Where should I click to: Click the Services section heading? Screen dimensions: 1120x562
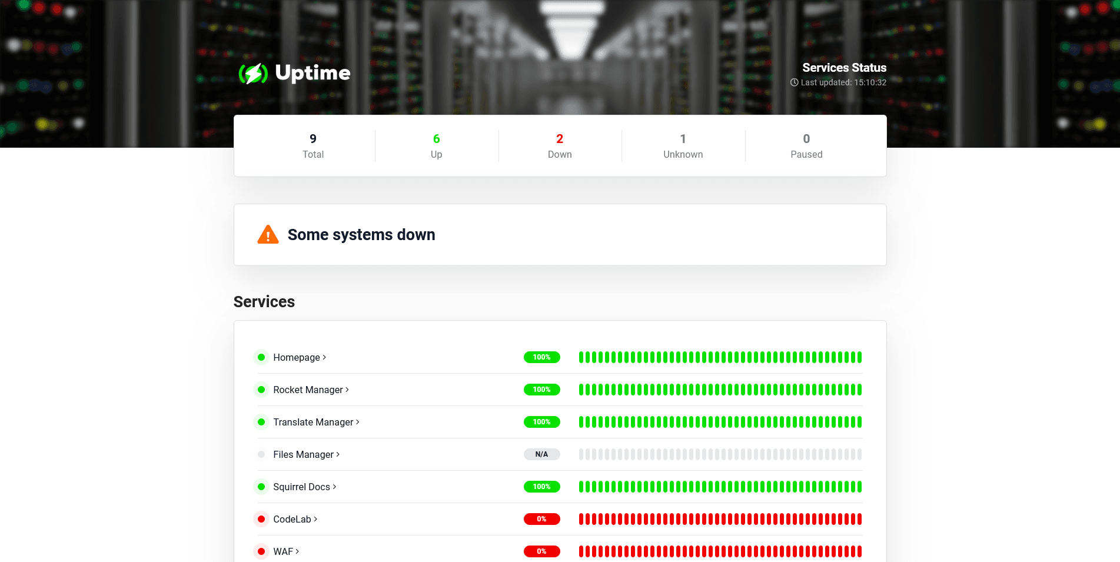[264, 302]
